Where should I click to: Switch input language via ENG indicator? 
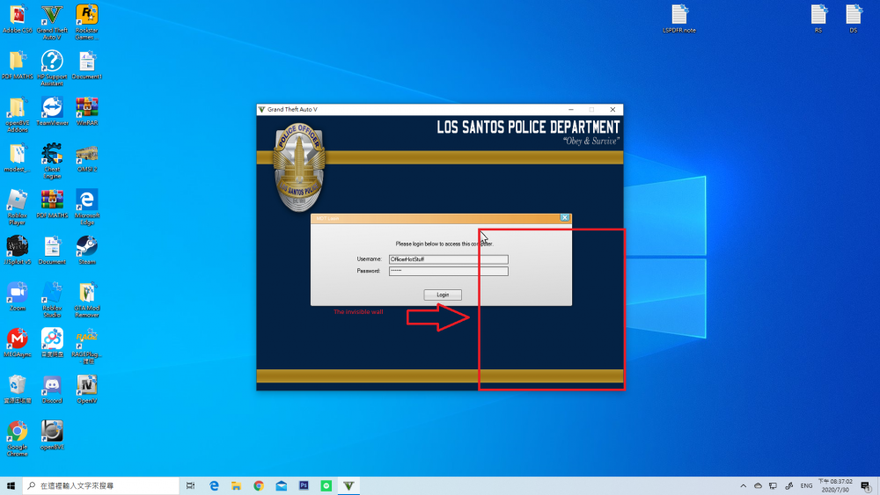point(806,486)
